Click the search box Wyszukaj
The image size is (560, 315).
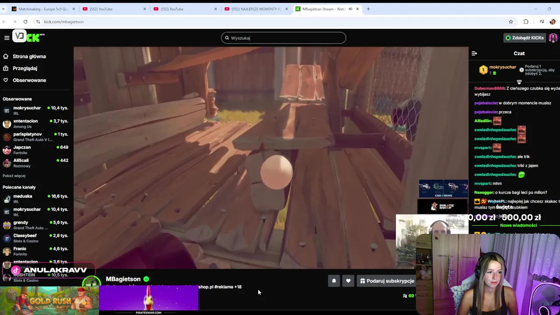(283, 38)
